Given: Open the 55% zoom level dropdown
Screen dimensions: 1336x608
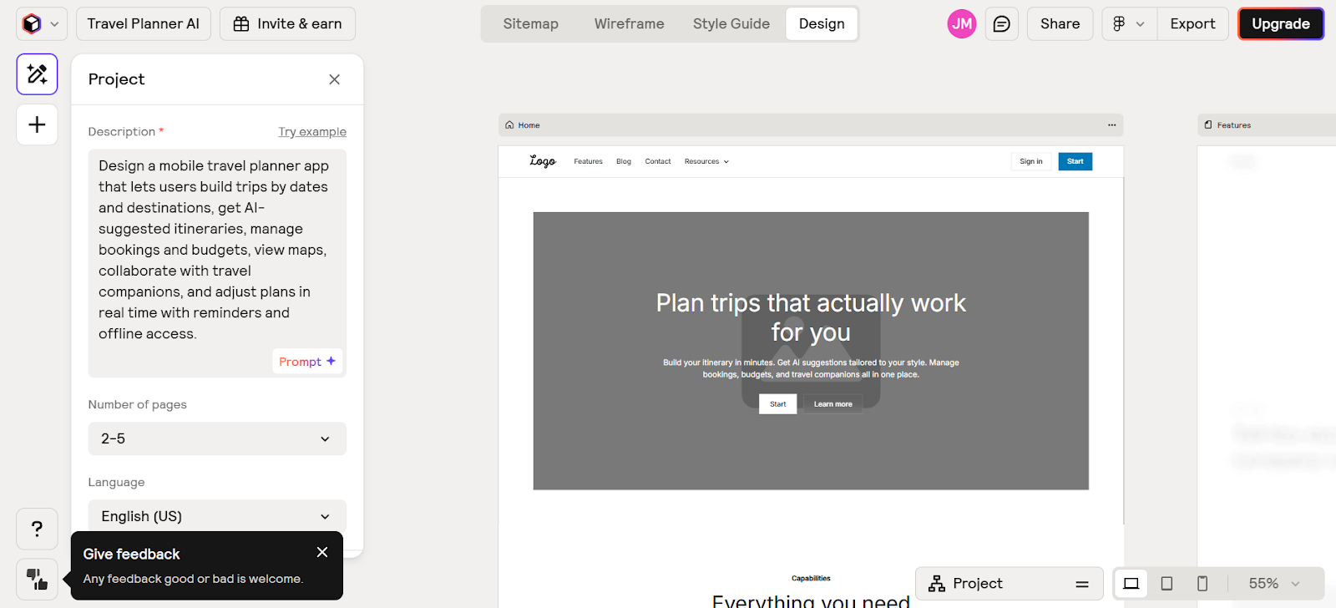Looking at the screenshot, I should 1274,584.
